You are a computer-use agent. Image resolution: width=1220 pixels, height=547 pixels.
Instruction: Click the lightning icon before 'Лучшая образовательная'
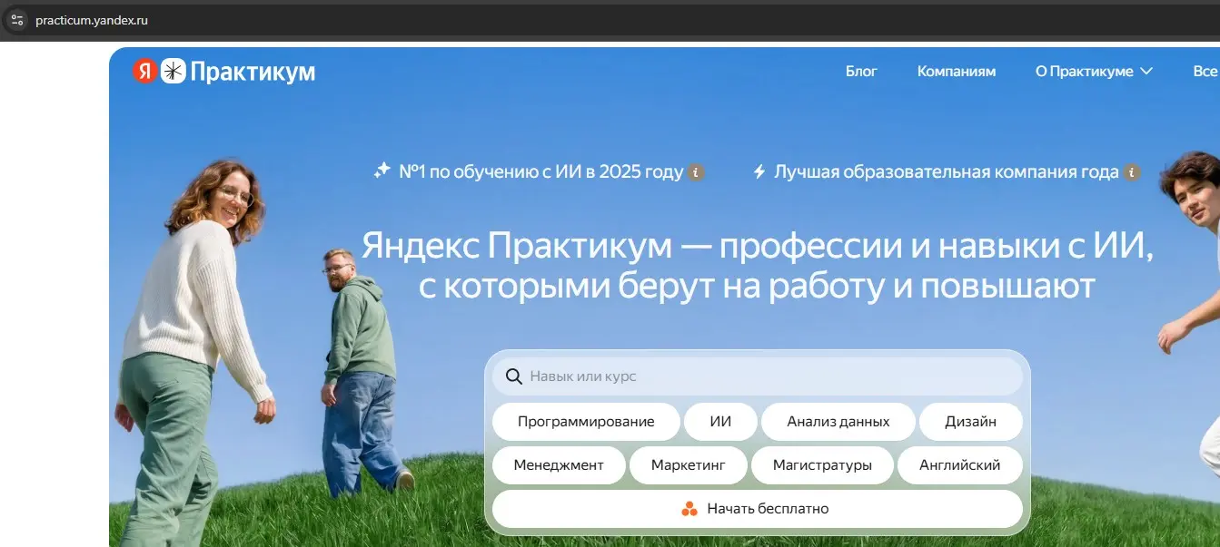click(759, 171)
